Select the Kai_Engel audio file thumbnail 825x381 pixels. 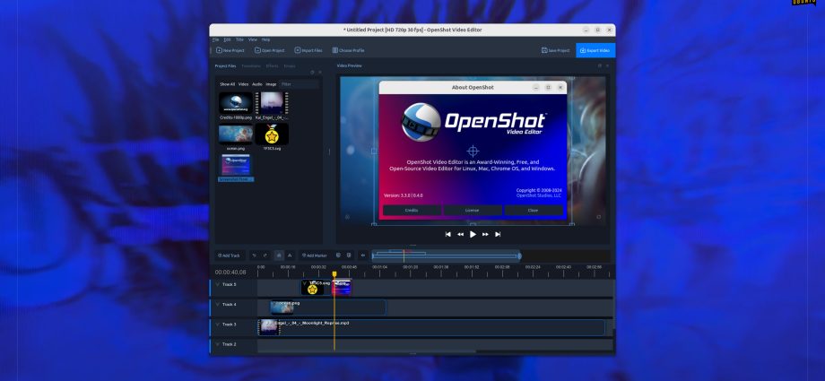272,102
